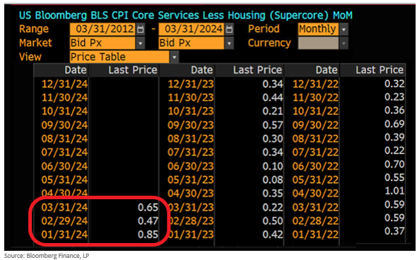Expand the first Bid Px market dropdown
Viewport: 417px width, 260px height.
140,43
